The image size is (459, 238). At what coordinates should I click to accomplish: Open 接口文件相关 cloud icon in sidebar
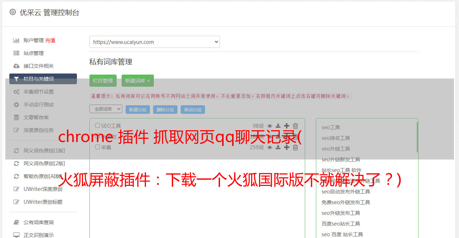click(x=16, y=66)
